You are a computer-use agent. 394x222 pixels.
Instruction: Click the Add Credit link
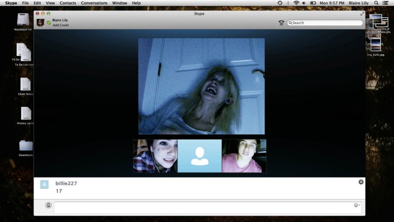click(60, 25)
